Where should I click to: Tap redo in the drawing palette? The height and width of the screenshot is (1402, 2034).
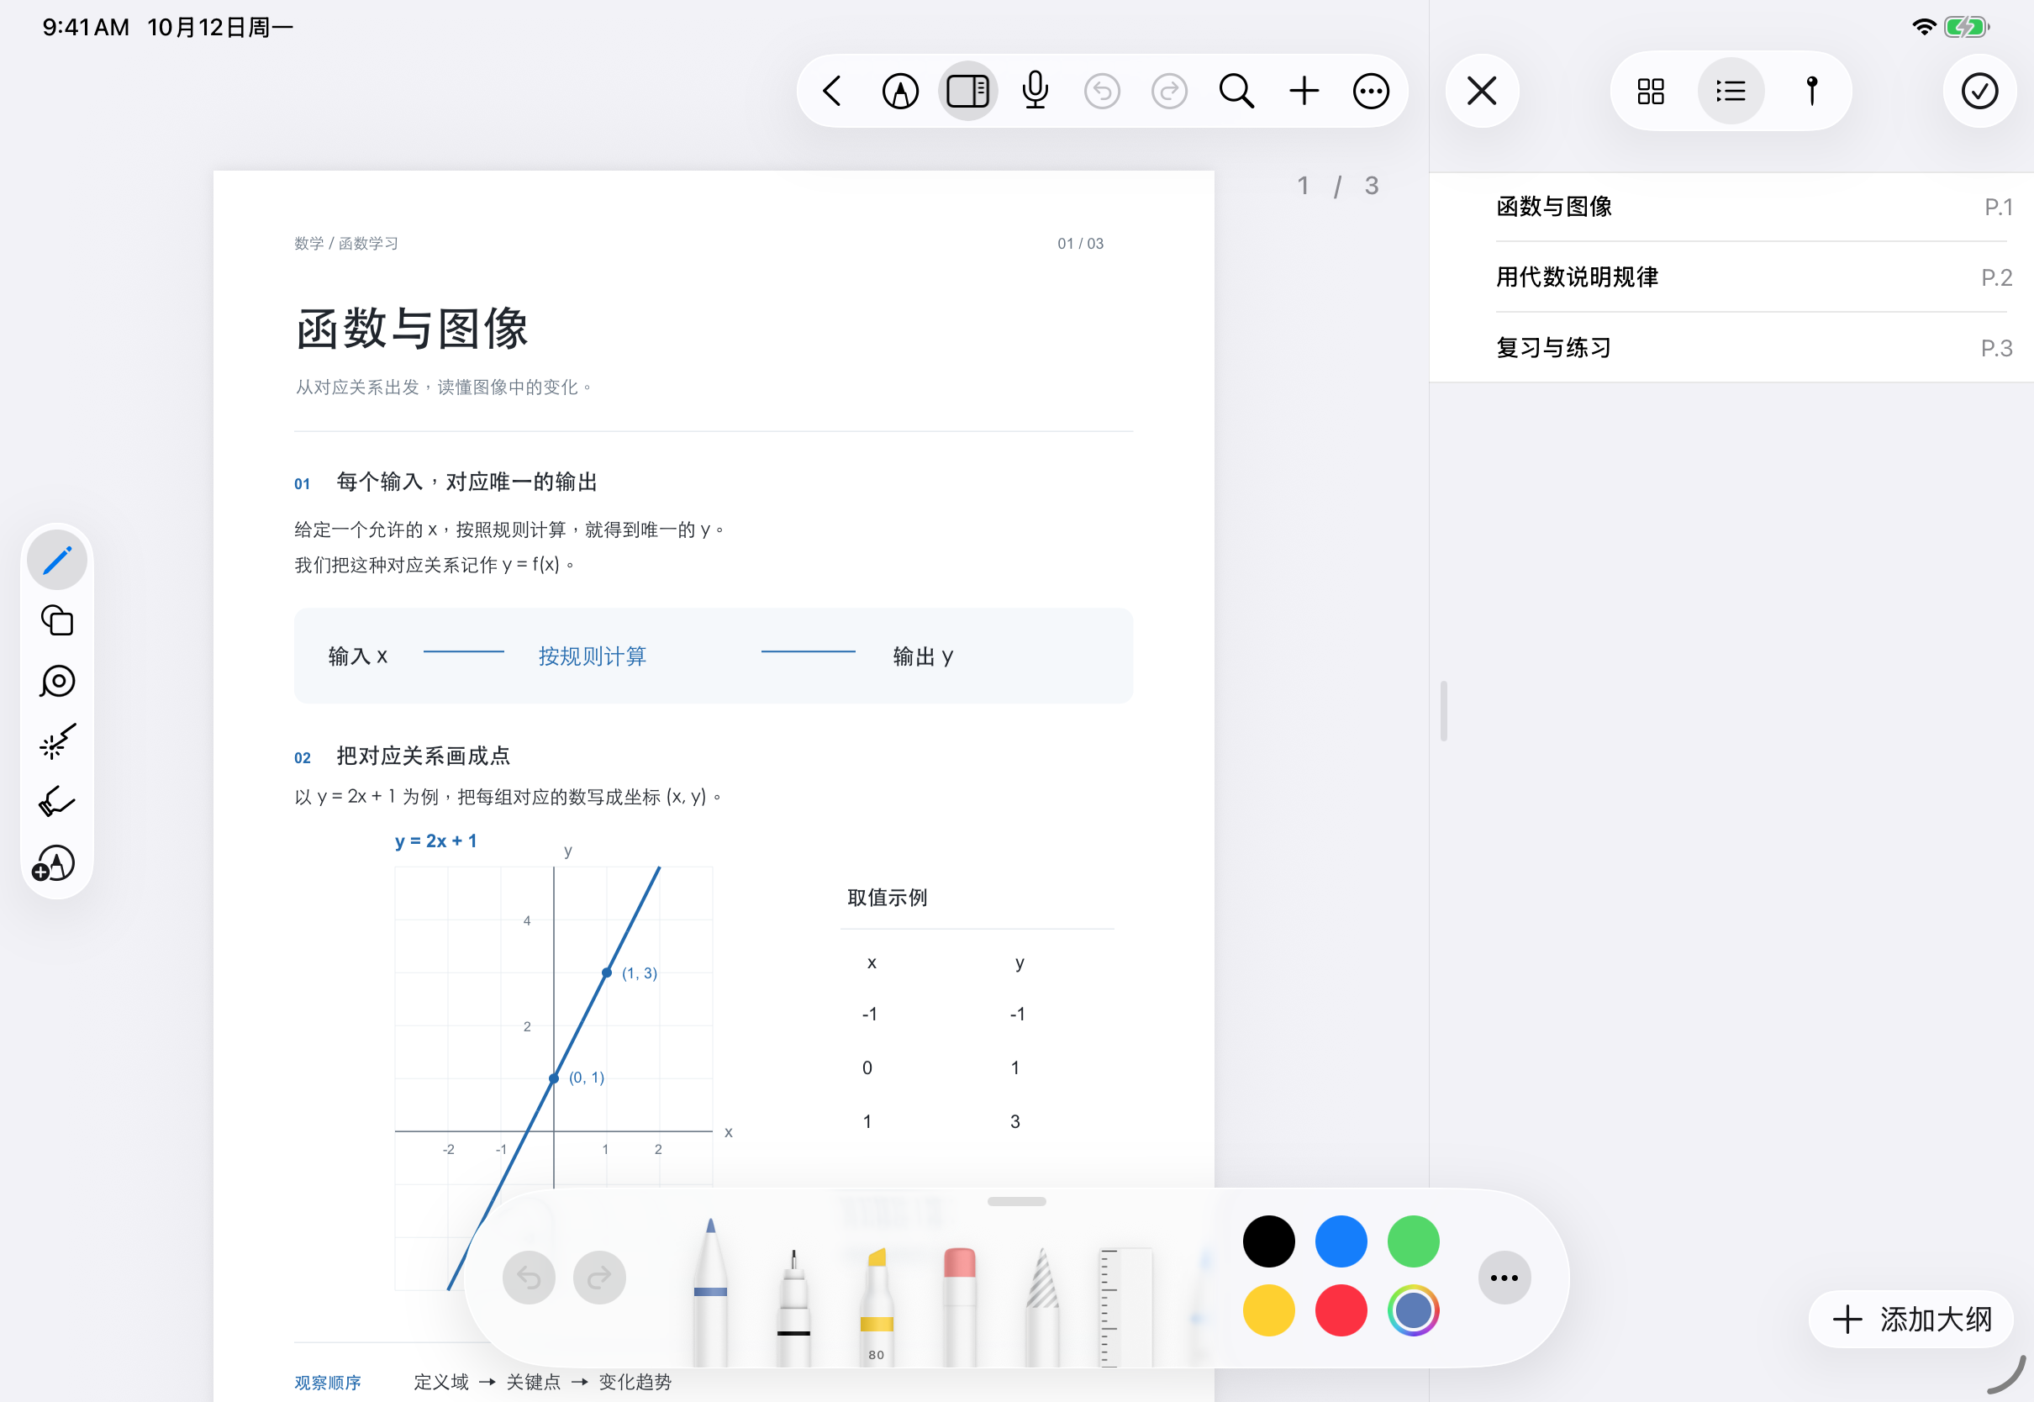599,1278
